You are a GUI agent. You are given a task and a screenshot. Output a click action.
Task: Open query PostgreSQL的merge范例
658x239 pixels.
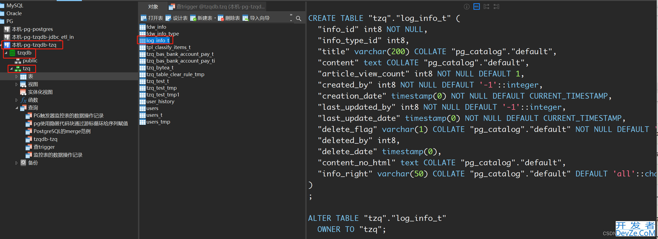click(x=62, y=132)
